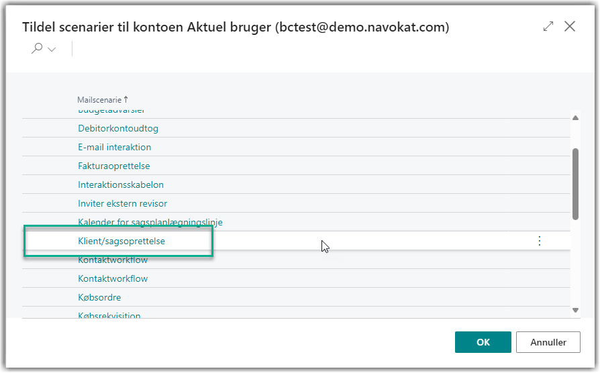The height and width of the screenshot is (373, 600).
Task: Click the scrollbar down arrow
Action: pos(575,309)
